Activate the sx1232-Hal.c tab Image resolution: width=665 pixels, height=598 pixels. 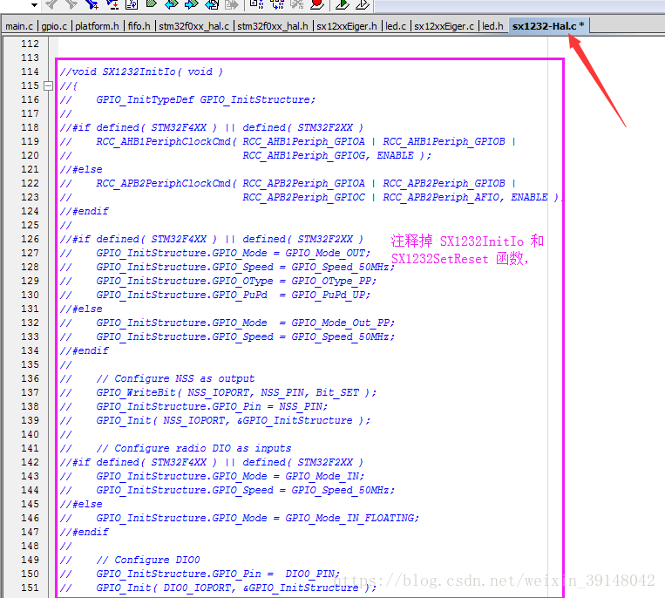point(548,26)
